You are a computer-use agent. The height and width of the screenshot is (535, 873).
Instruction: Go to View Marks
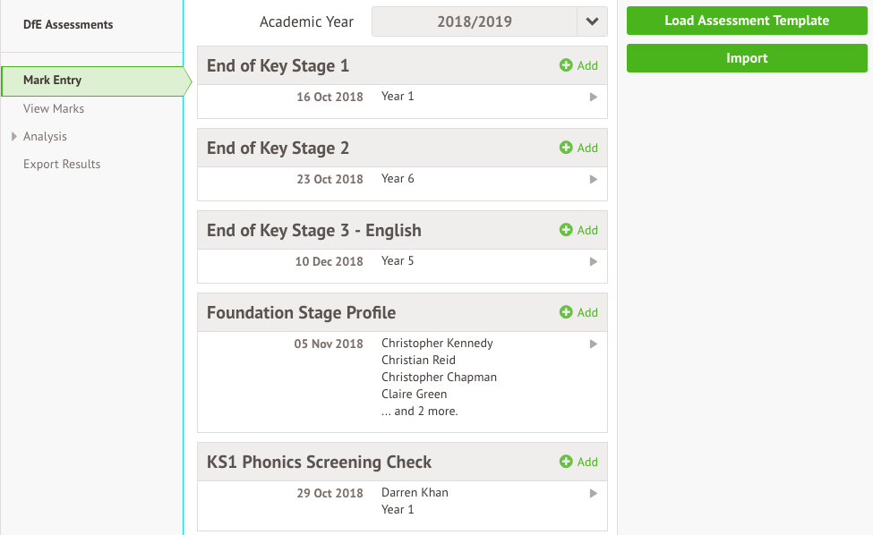(x=54, y=108)
